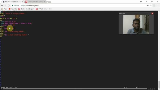Restore down the Chrome window
160x90 pixels.
click(x=152, y=1)
